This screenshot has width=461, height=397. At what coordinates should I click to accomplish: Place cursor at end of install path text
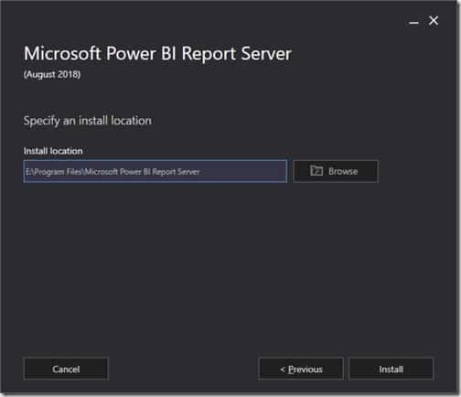(200, 172)
